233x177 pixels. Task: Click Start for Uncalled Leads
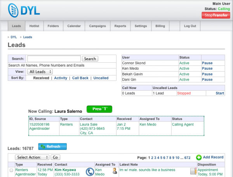tap(220, 93)
